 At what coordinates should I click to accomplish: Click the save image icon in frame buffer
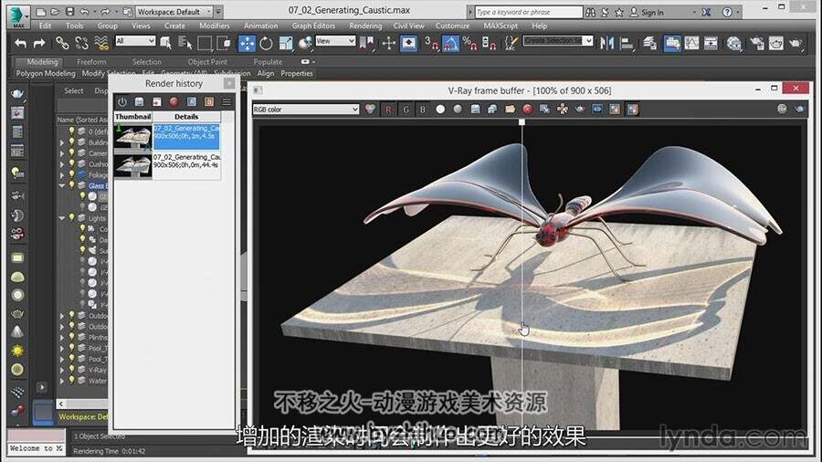pos(475,109)
